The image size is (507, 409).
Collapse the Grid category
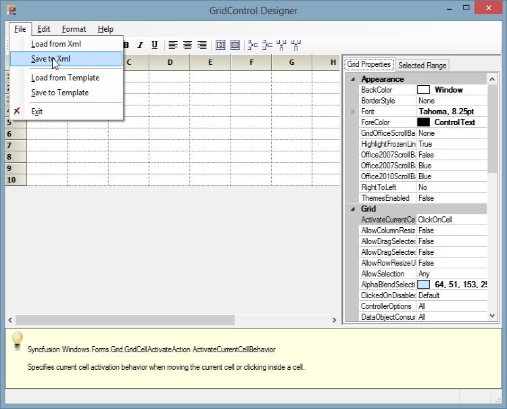point(353,209)
